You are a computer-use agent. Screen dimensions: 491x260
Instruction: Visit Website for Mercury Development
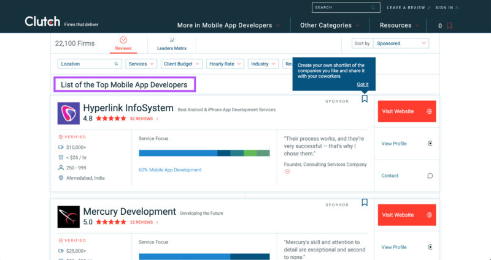click(407, 215)
